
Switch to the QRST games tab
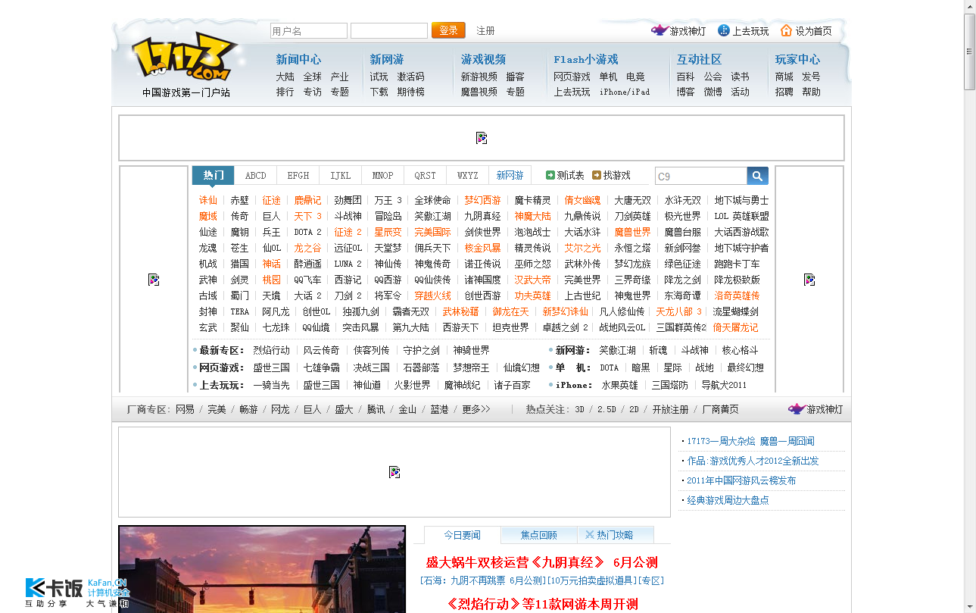pos(426,175)
